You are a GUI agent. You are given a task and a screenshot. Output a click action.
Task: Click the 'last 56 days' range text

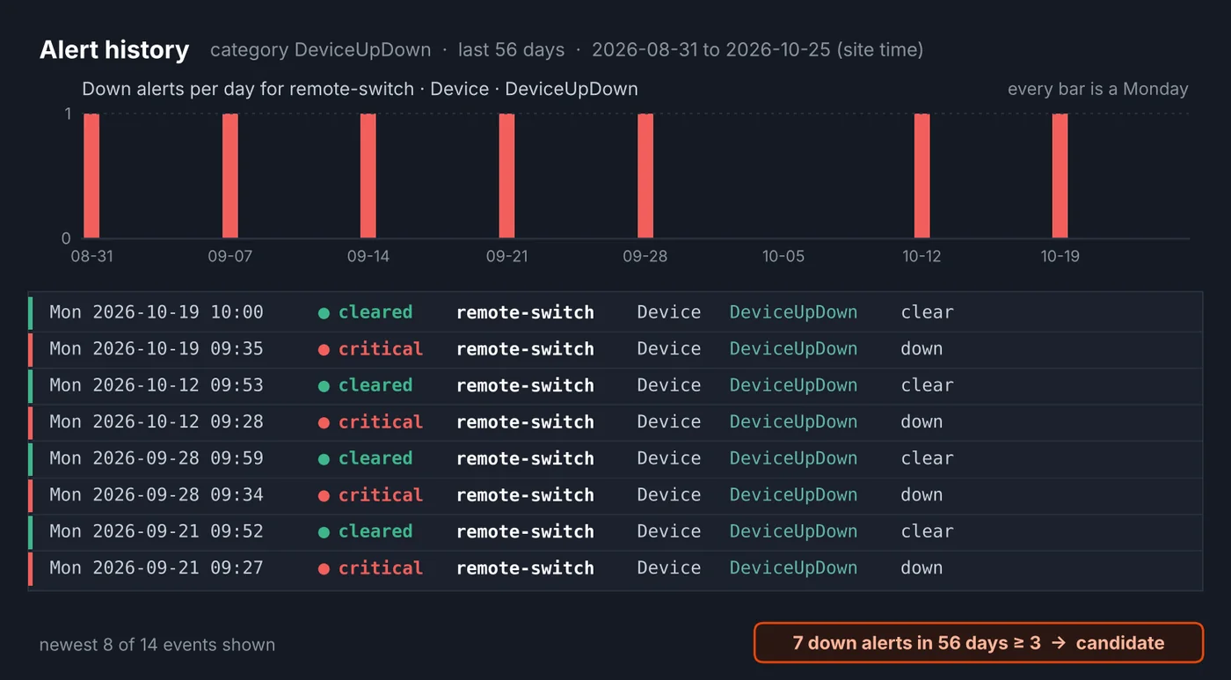[x=512, y=50]
